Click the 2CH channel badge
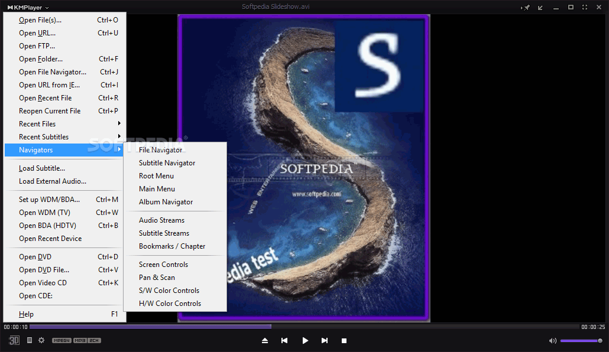This screenshot has height=352, width=609. (94, 340)
